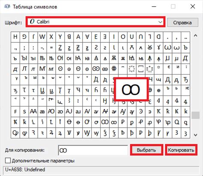Select the large capital broad omega Ꙍ cell

(167, 48)
